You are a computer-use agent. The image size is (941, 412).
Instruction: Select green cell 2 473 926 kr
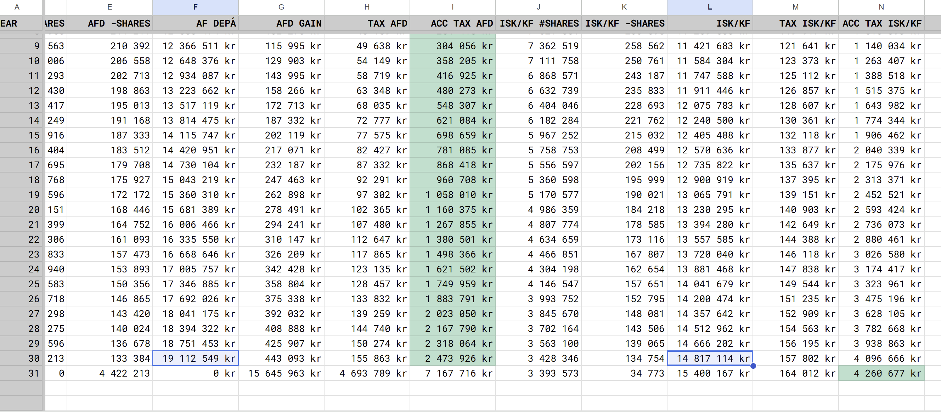[x=452, y=358]
